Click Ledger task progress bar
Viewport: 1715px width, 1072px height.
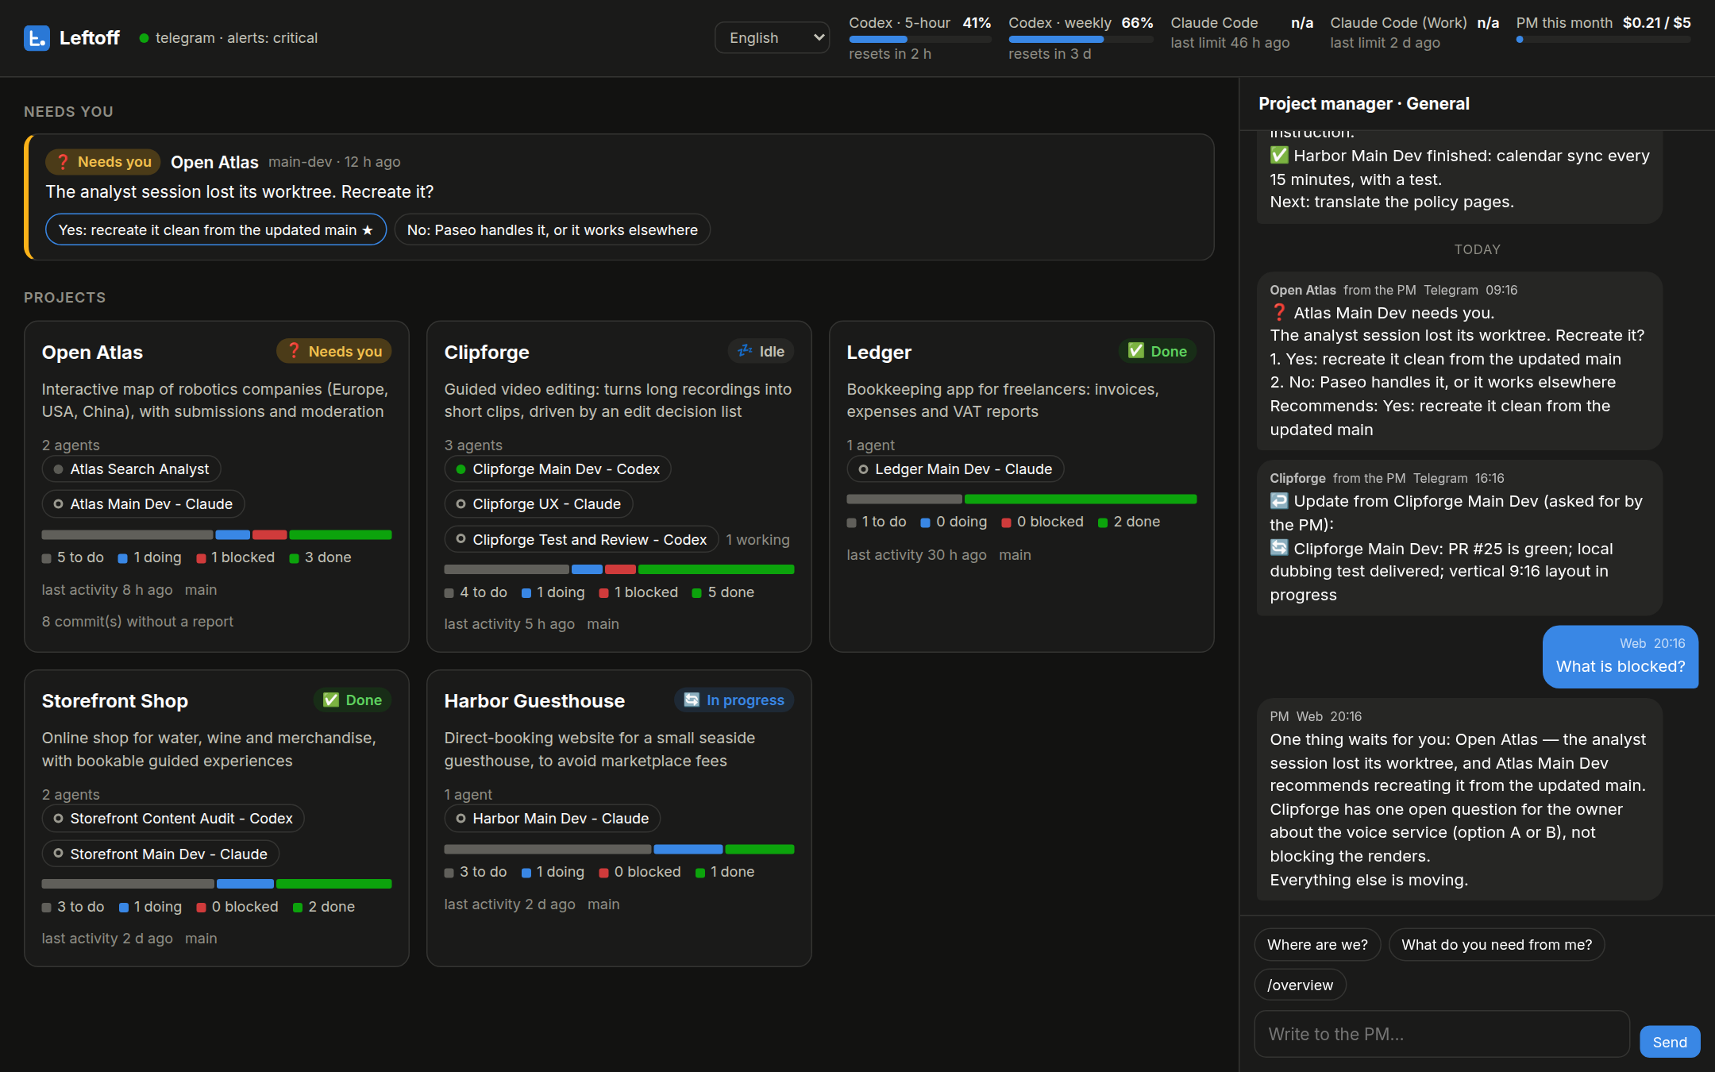pyautogui.click(x=1022, y=499)
